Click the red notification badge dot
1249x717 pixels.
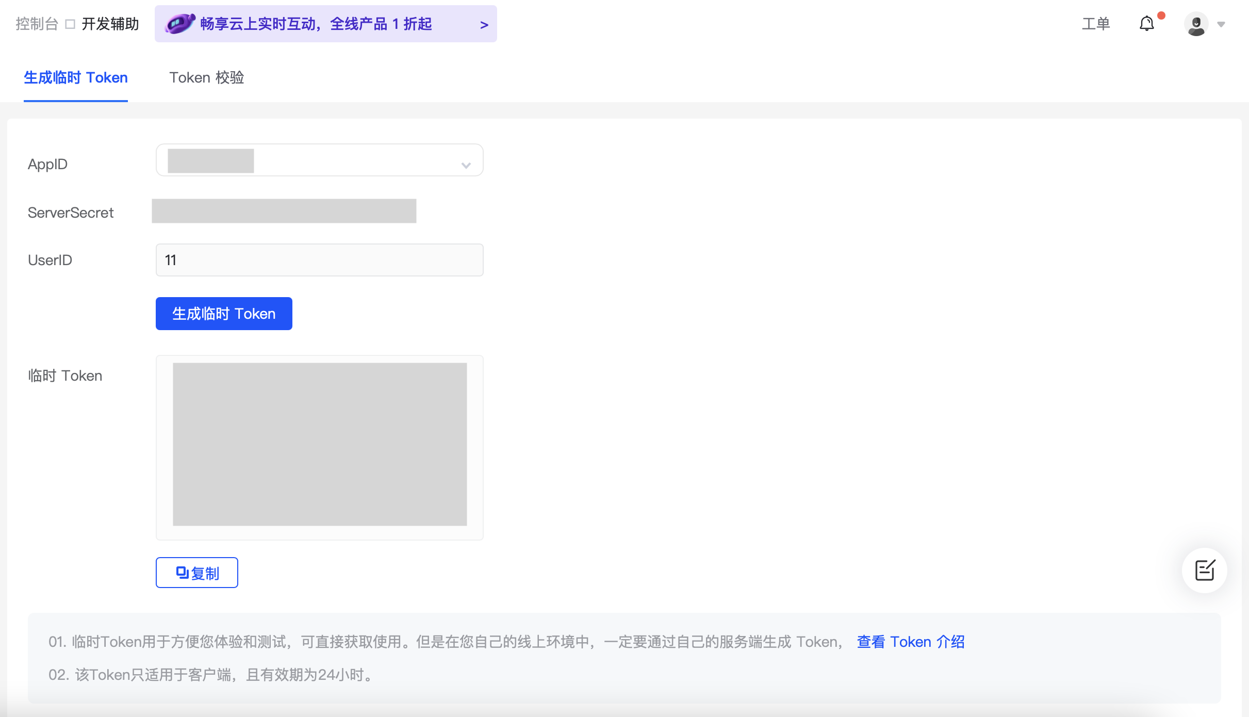point(1161,15)
